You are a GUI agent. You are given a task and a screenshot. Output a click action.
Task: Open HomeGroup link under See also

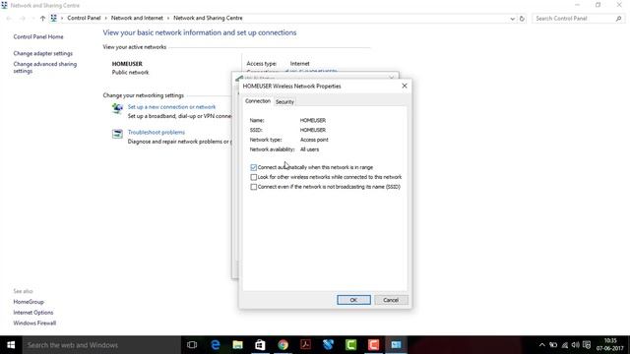29,302
